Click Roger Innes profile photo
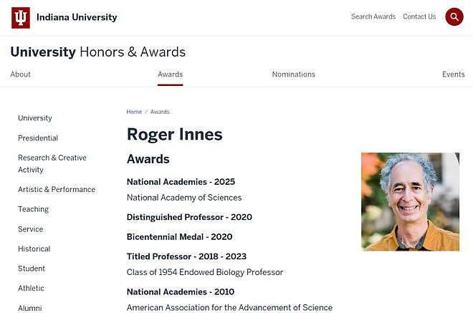 click(410, 202)
